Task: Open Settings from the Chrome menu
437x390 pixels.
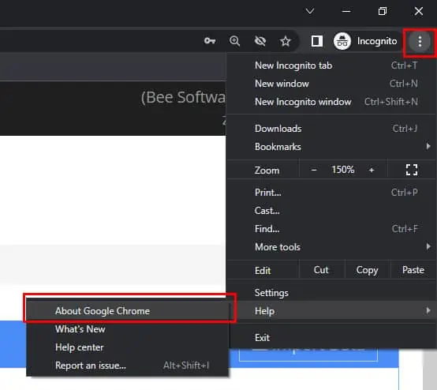Action: [331, 293]
